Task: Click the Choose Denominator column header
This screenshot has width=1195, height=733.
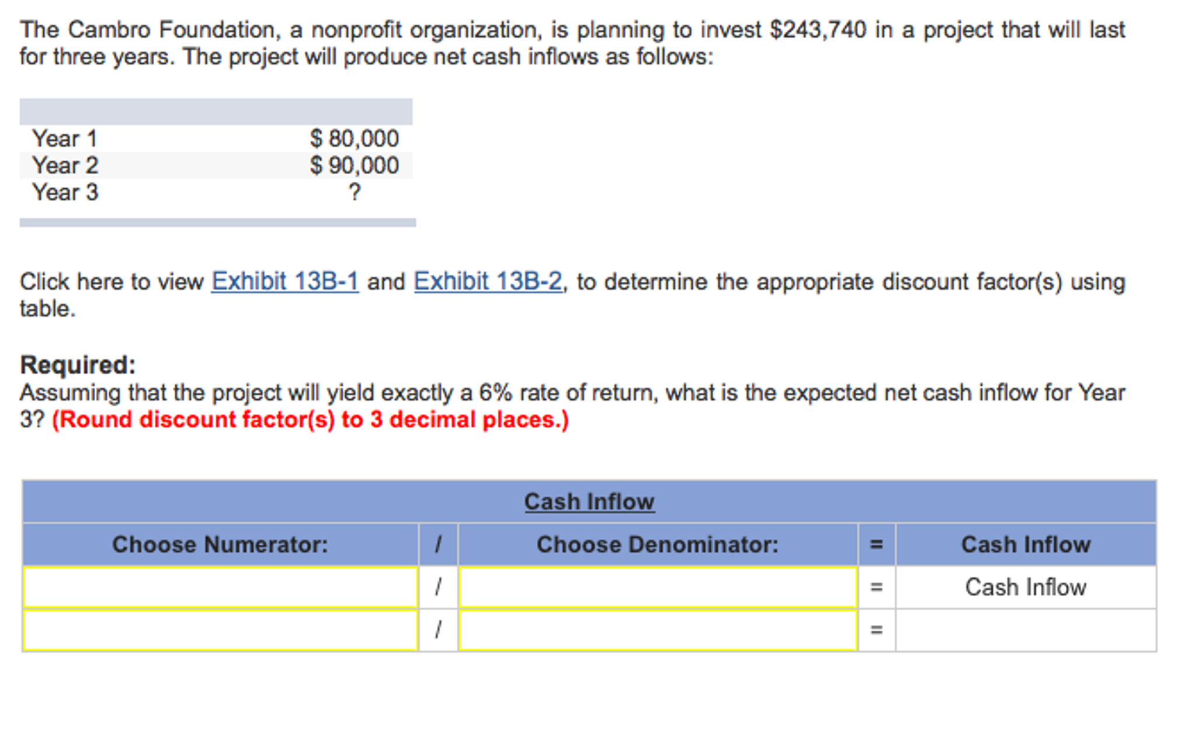Action: pyautogui.click(x=658, y=544)
